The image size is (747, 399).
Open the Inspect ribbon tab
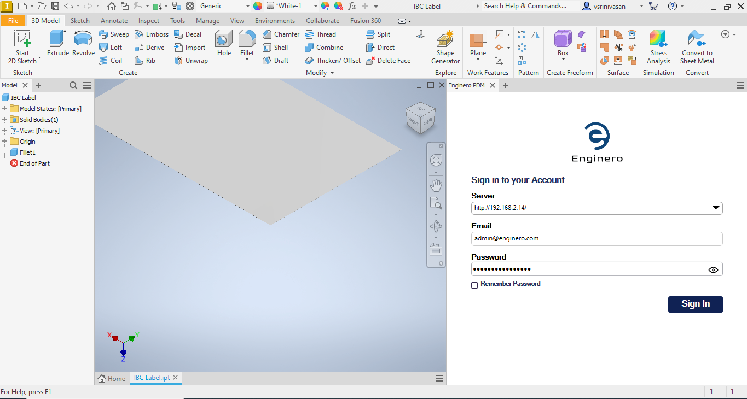pyautogui.click(x=149, y=21)
